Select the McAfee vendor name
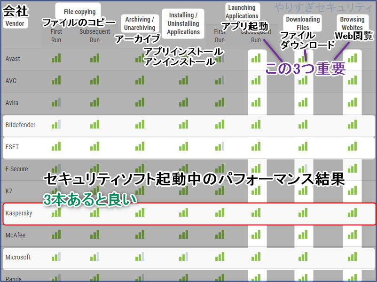The height and width of the screenshot is (282, 377). tap(15, 235)
